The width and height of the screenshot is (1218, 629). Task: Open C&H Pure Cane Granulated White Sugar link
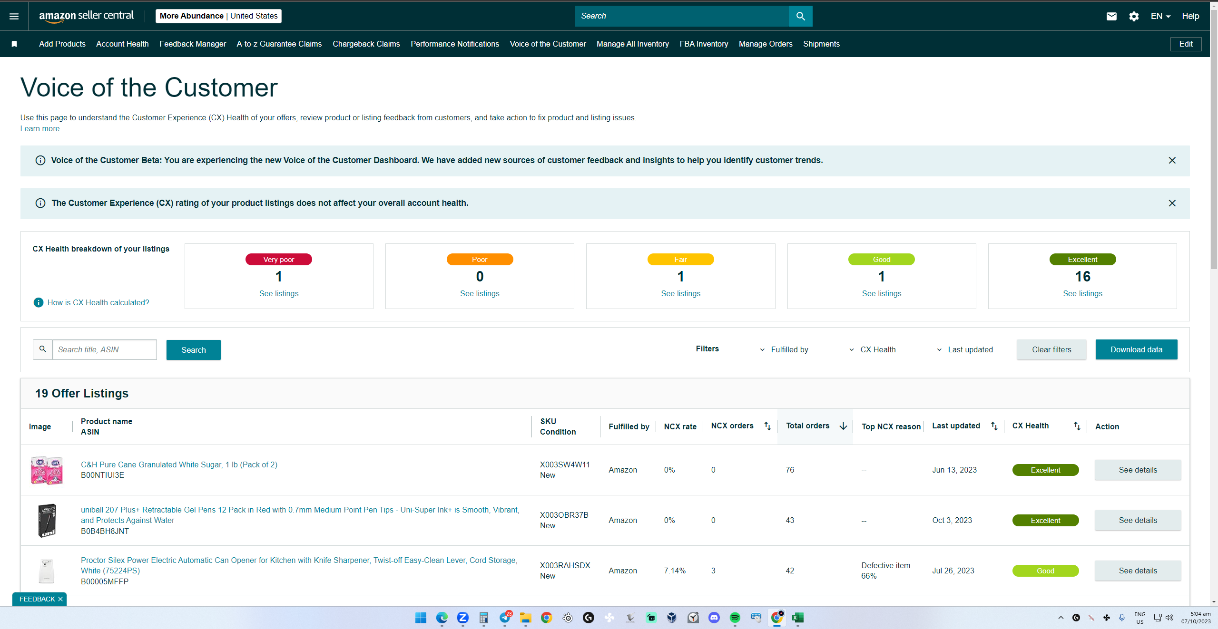pyautogui.click(x=179, y=464)
